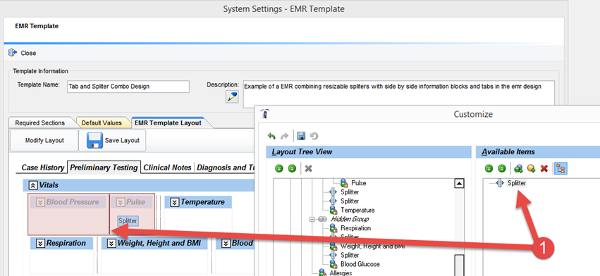Expand Weight, Height and BMI block
The width and height of the screenshot is (600, 276).
(111, 243)
